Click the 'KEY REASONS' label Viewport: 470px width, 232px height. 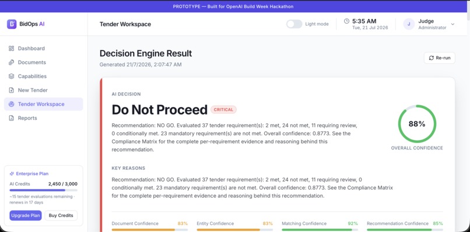[128, 168]
